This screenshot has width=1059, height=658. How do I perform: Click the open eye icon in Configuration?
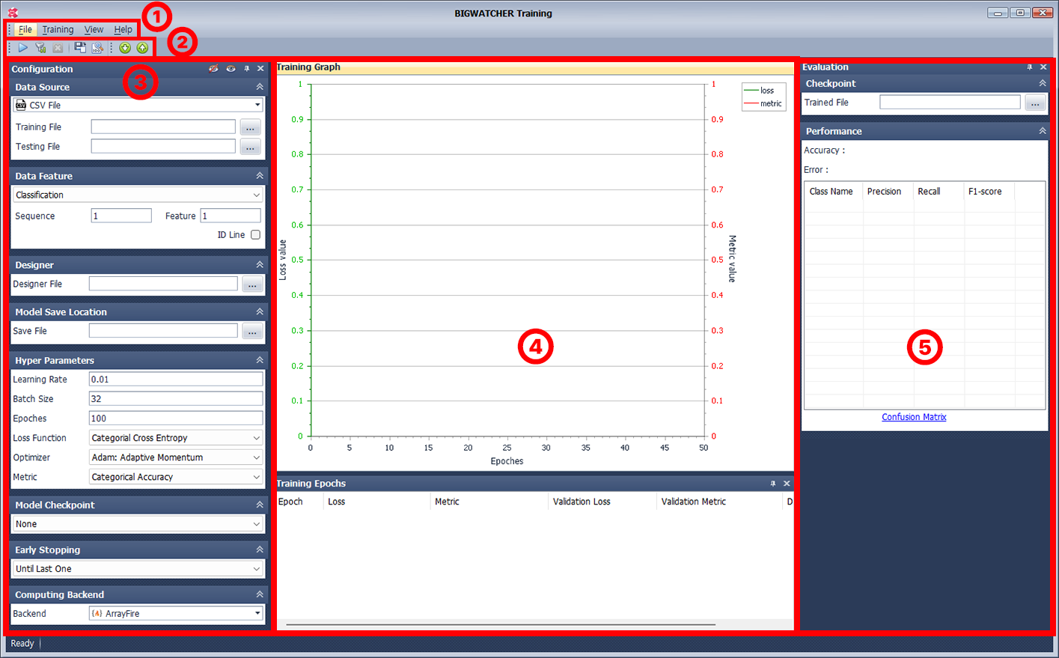pyautogui.click(x=231, y=69)
